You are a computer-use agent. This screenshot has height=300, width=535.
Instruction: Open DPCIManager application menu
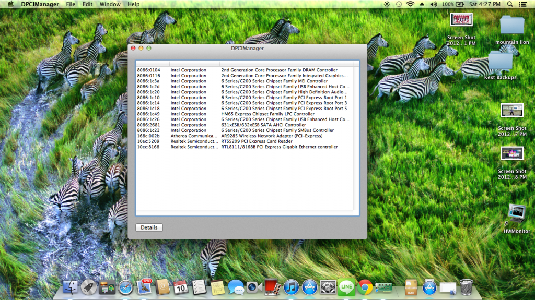pos(40,4)
